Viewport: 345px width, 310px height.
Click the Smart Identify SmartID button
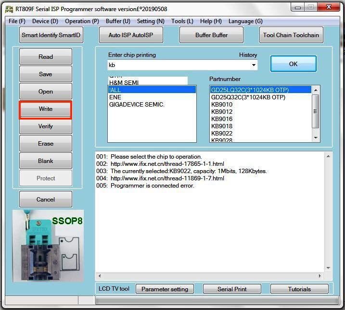pos(51,35)
